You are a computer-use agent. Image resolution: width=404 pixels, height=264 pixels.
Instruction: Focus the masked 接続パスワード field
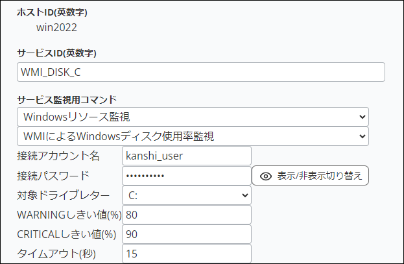tap(186, 176)
